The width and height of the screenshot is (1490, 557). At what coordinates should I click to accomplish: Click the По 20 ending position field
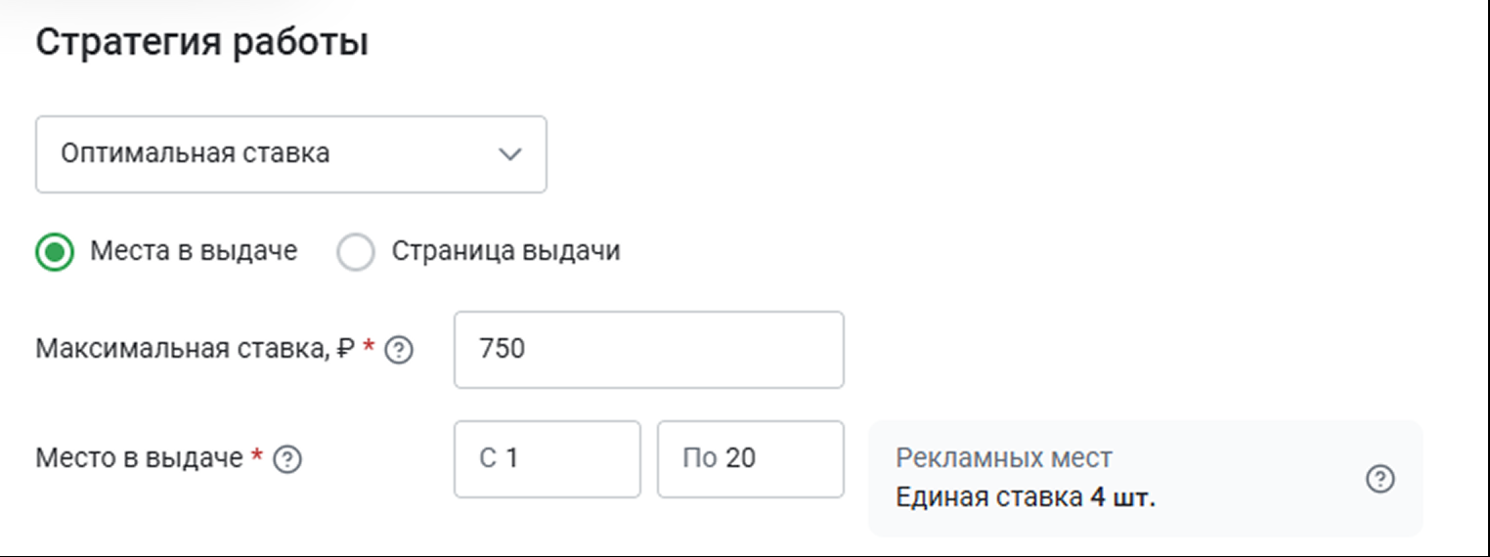(x=750, y=458)
